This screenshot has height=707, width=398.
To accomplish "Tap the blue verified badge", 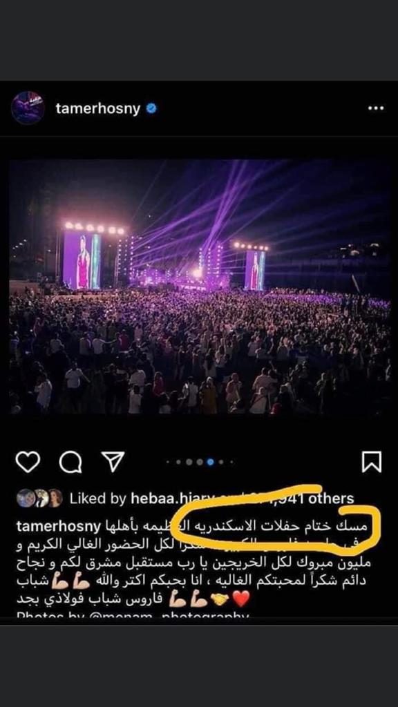I will tap(151, 108).
